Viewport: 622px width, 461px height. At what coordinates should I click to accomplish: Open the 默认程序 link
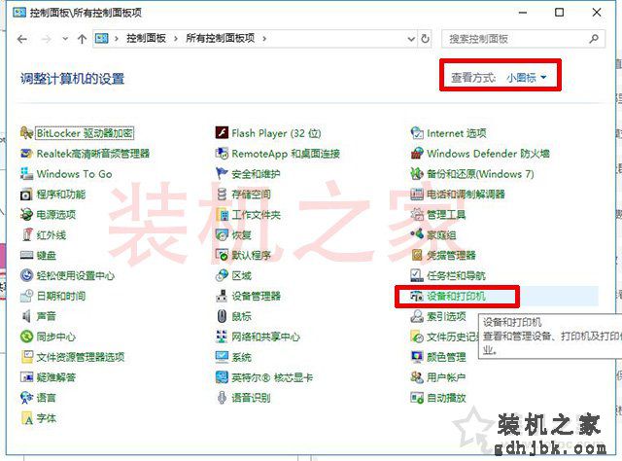(251, 255)
